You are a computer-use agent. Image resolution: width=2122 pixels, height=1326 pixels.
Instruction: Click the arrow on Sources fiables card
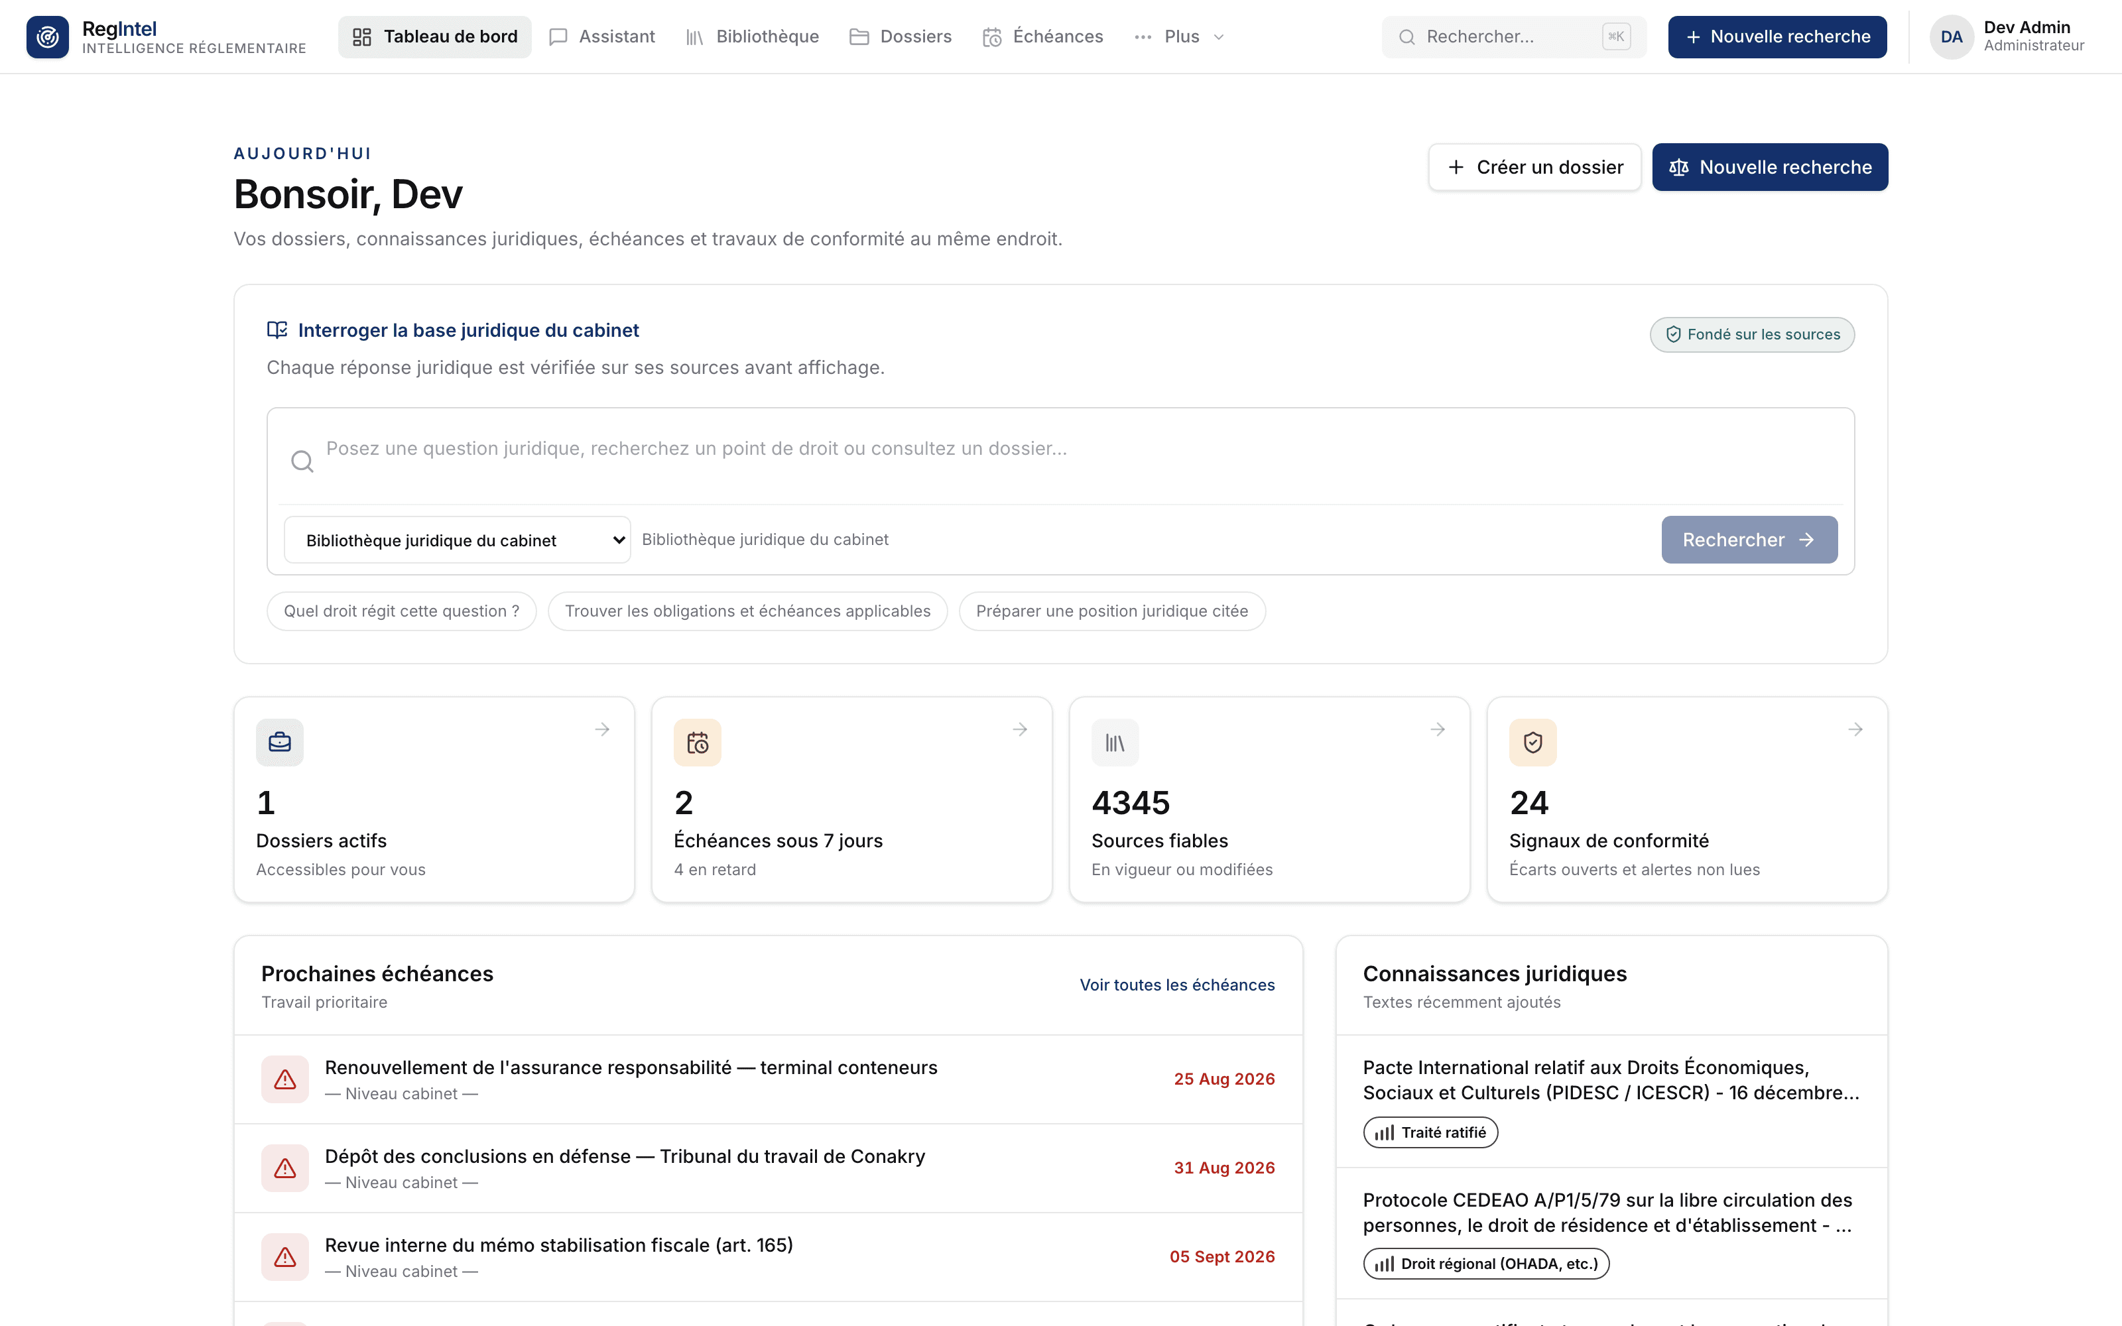1438,730
